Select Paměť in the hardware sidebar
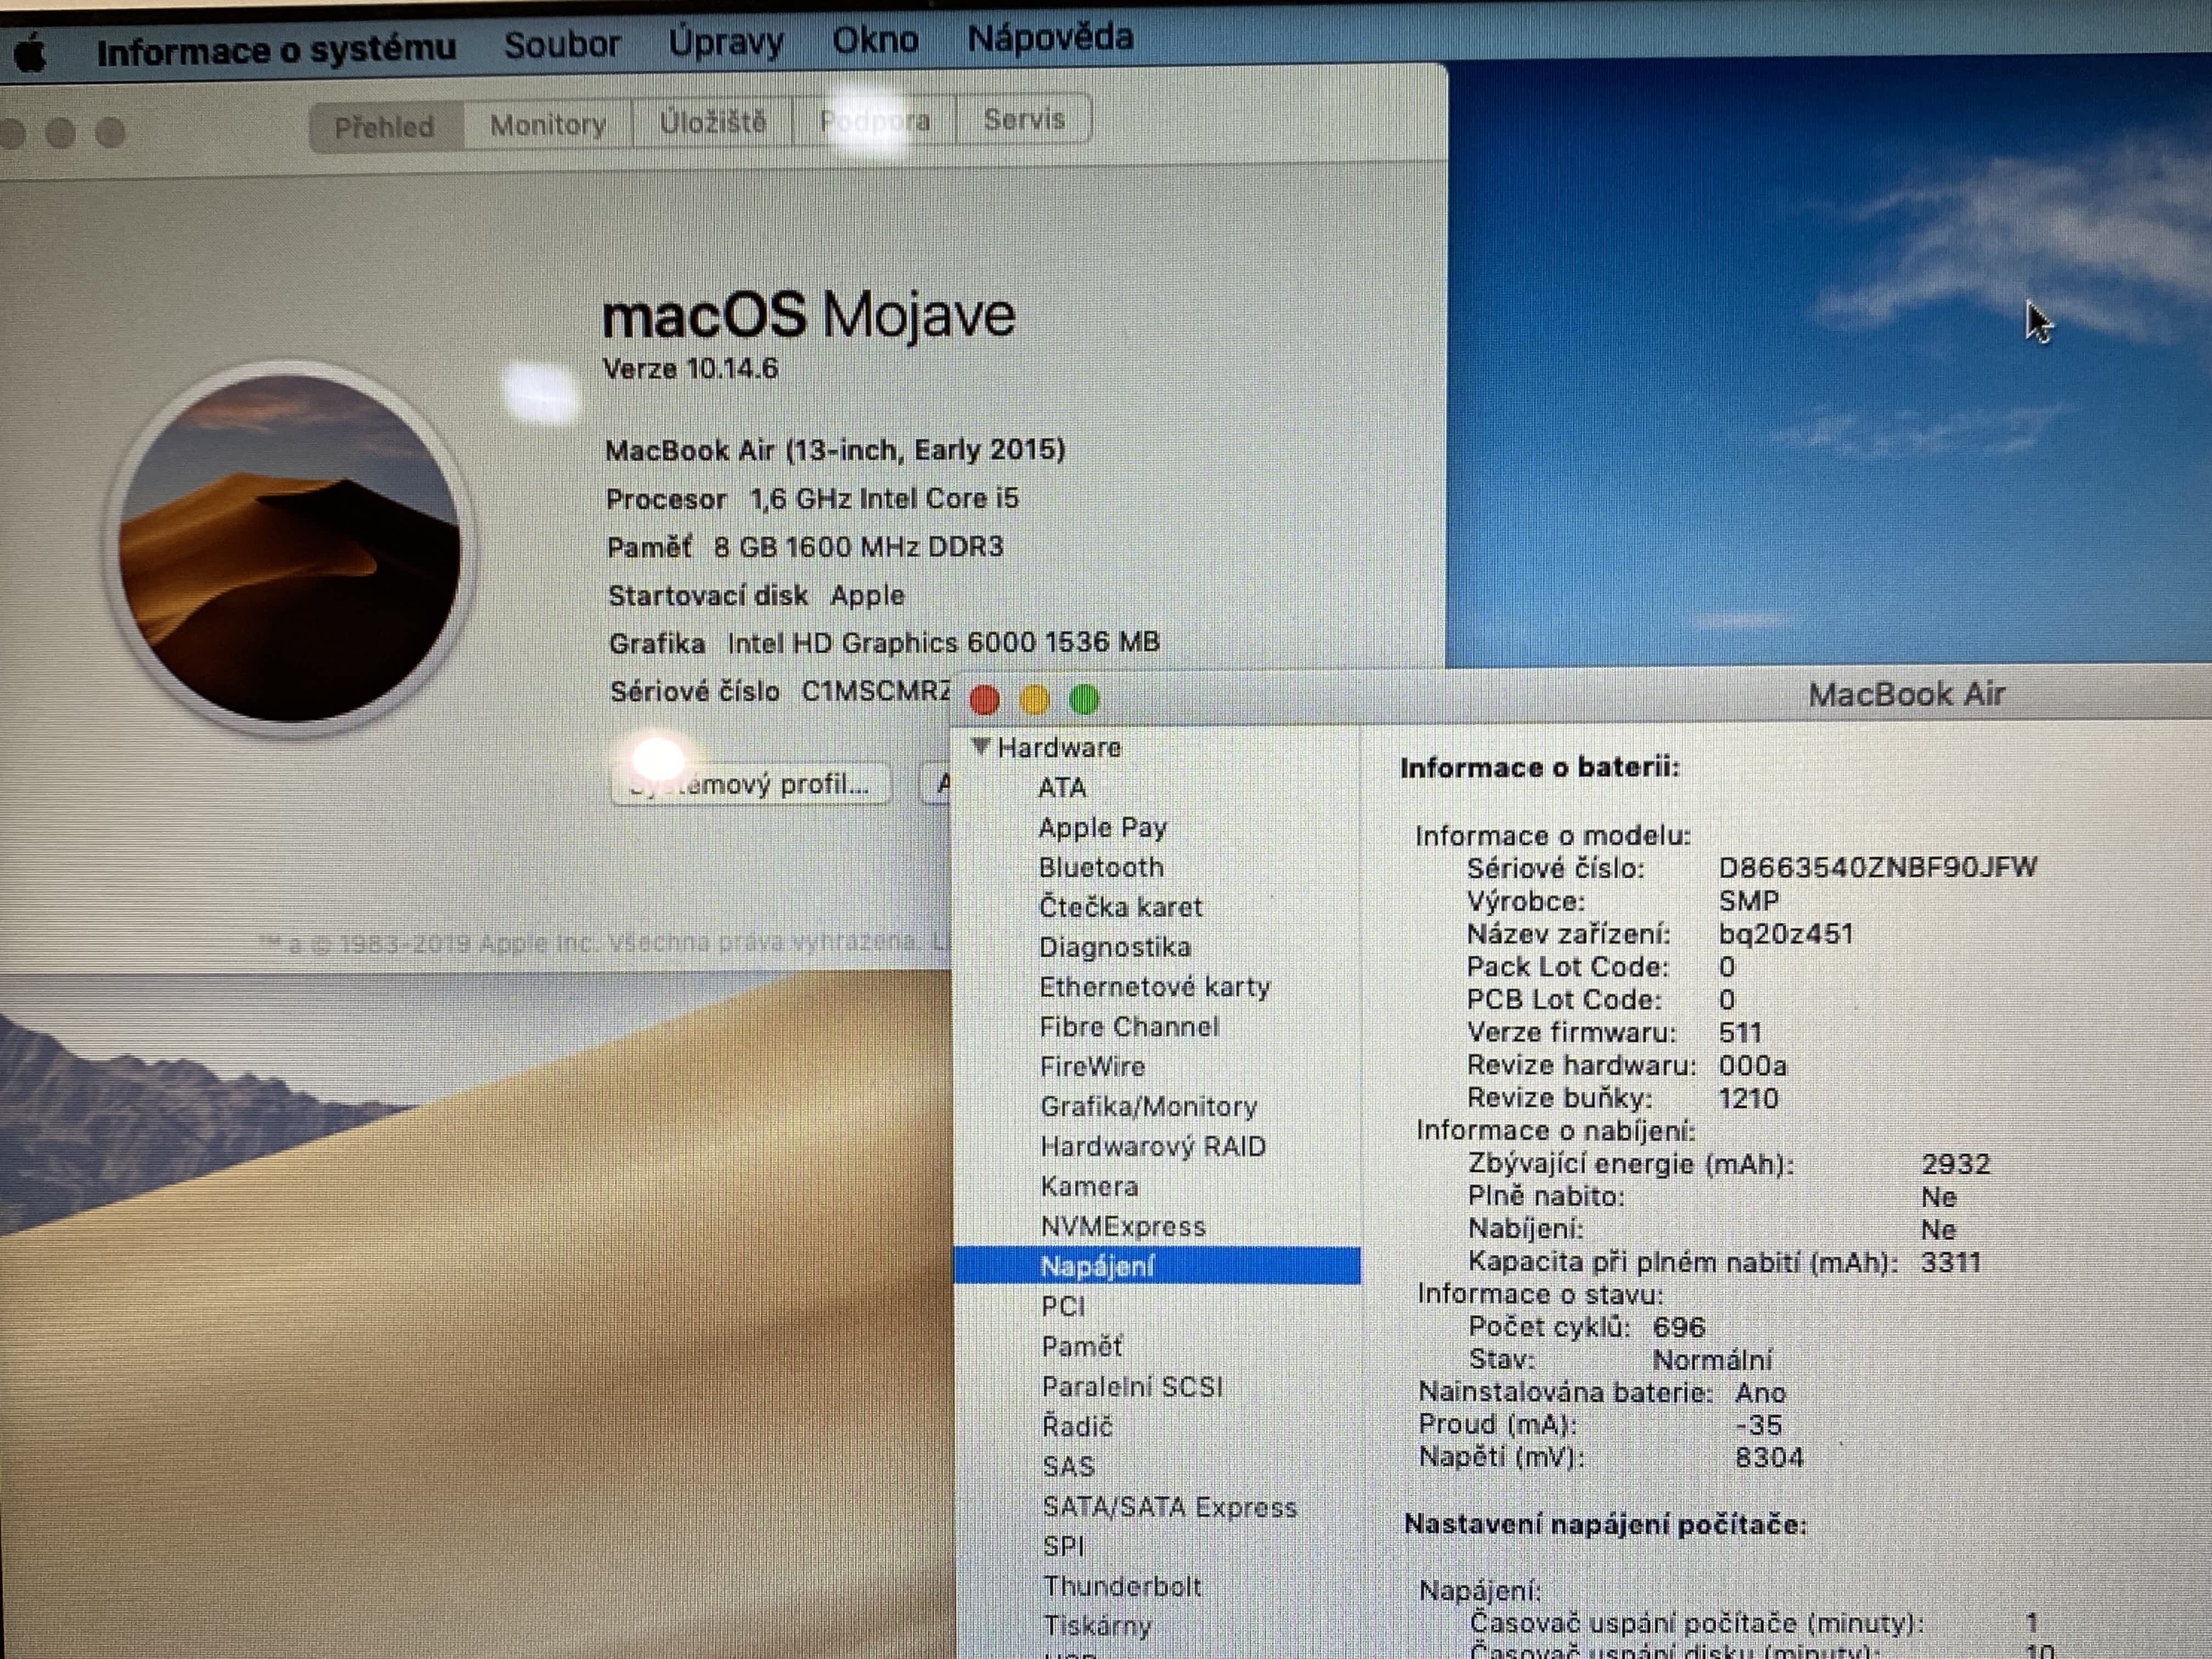 pos(1082,1346)
